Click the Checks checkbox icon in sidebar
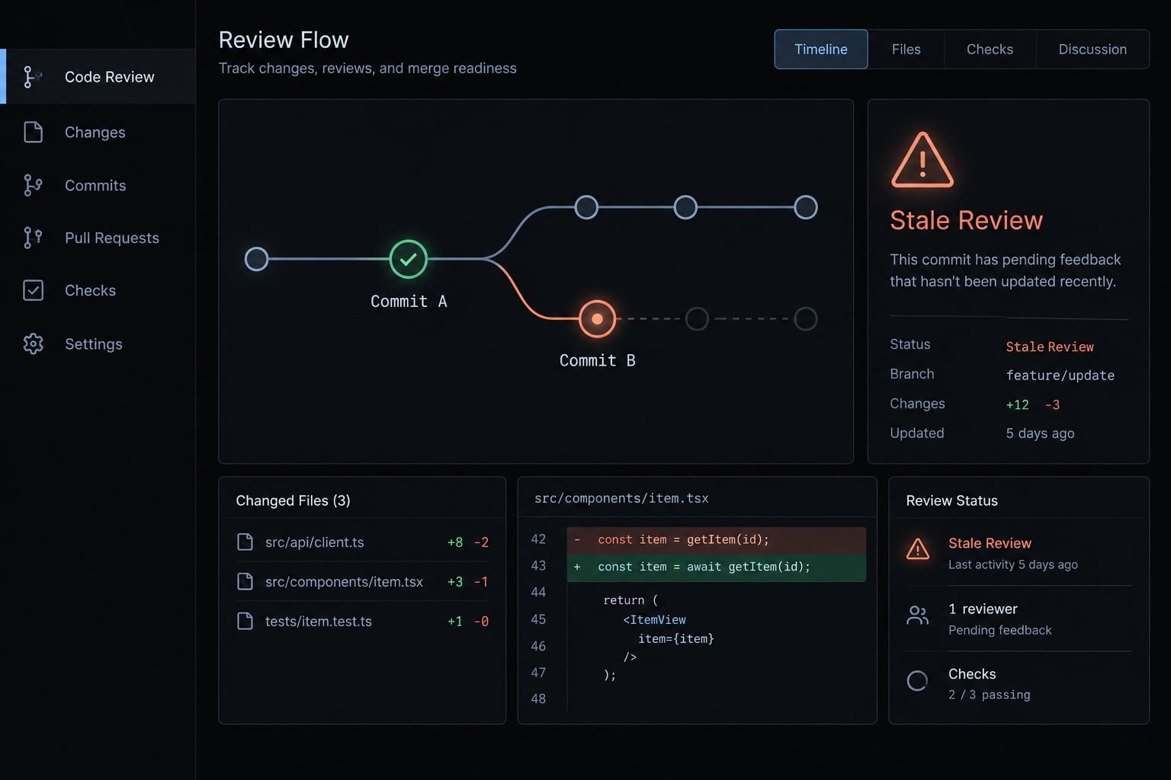Image resolution: width=1171 pixels, height=780 pixels. [x=33, y=290]
